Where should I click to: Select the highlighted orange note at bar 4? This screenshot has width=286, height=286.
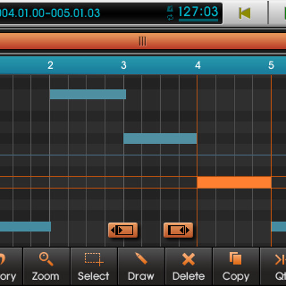coord(235,182)
